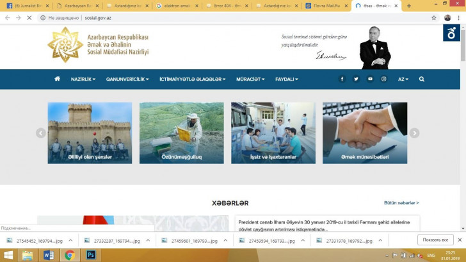Go back in browser history
Viewport: 466px width, 262px height.
tap(8, 18)
